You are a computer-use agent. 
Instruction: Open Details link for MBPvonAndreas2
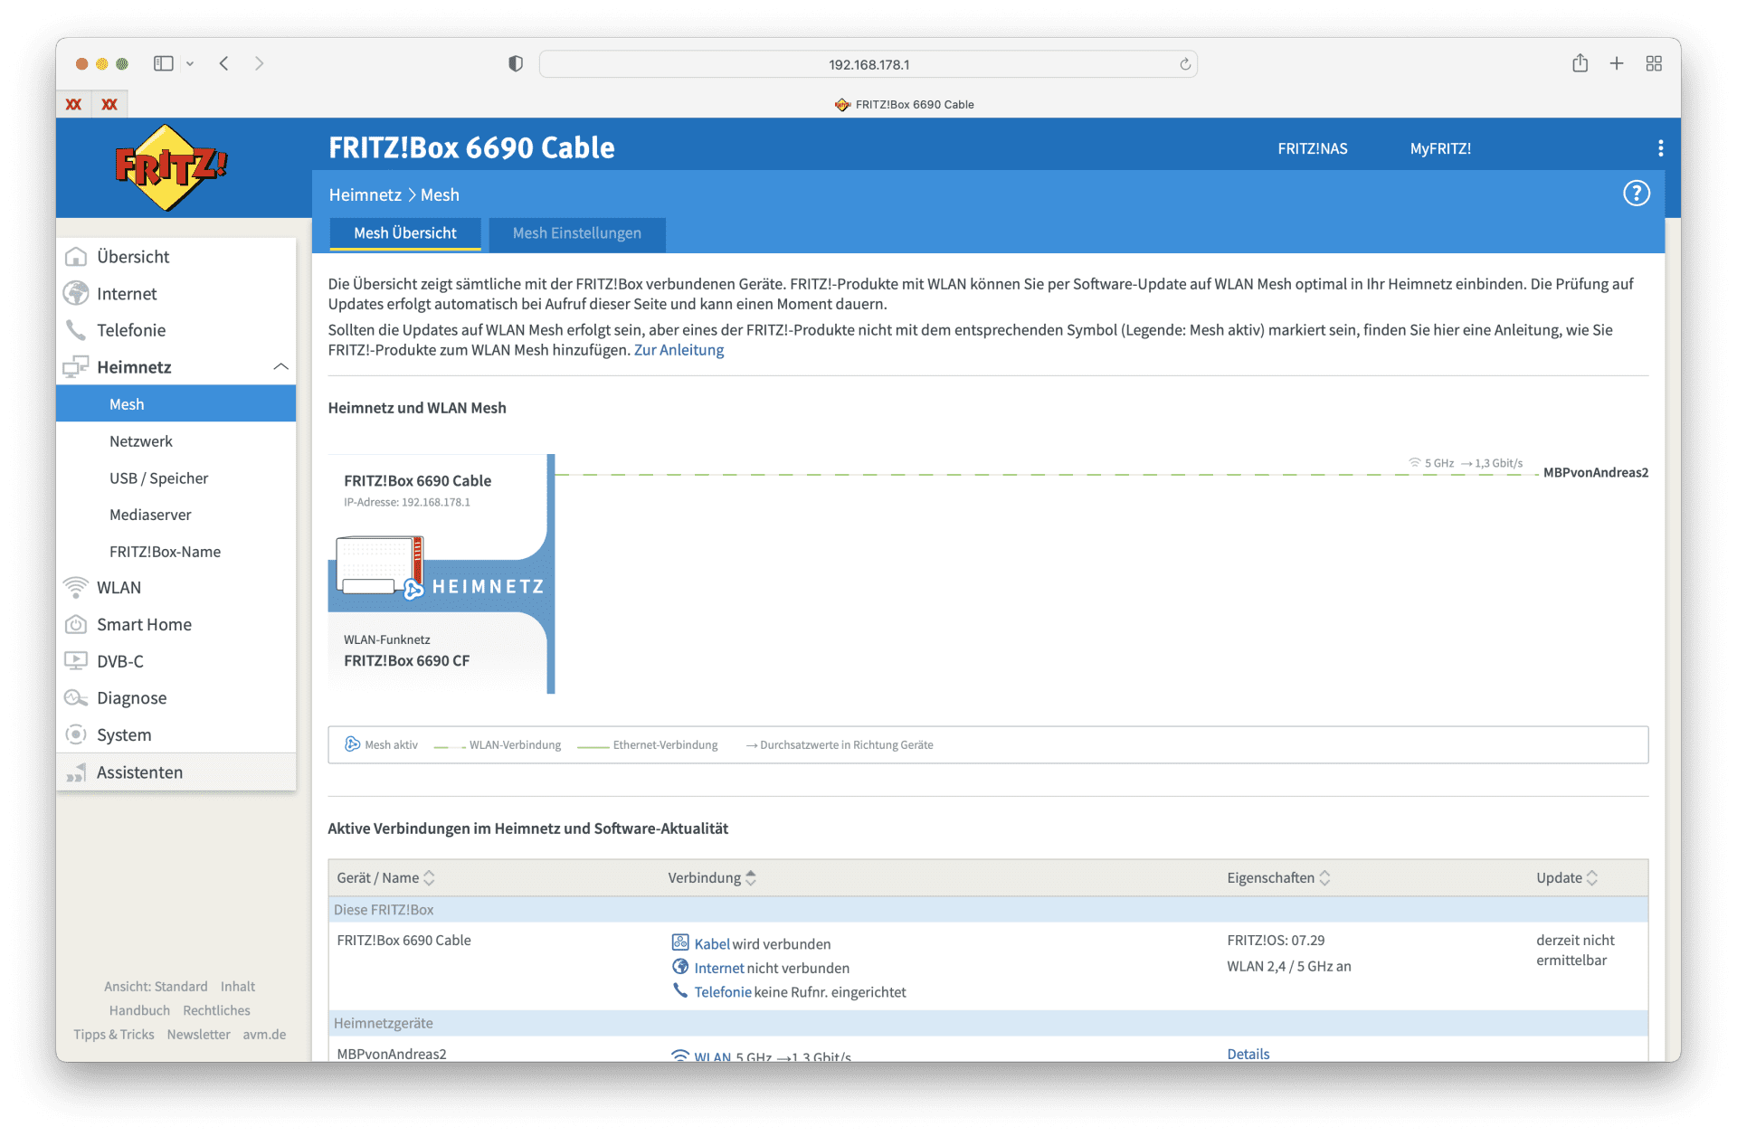[1248, 1054]
